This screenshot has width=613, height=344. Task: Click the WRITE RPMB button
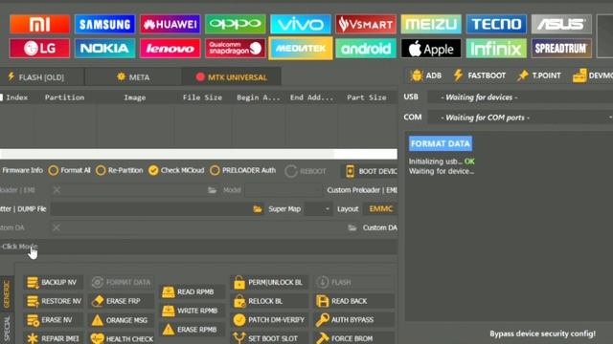[x=192, y=311]
